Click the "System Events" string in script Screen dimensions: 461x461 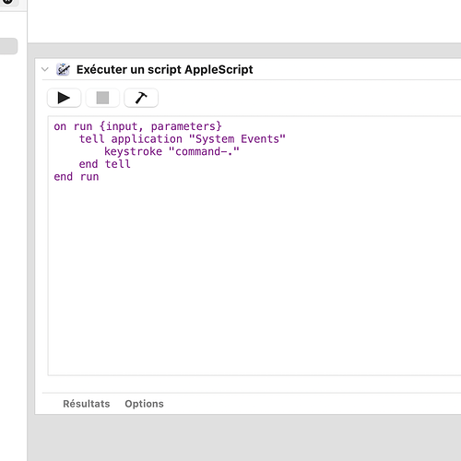pyautogui.click(x=237, y=139)
